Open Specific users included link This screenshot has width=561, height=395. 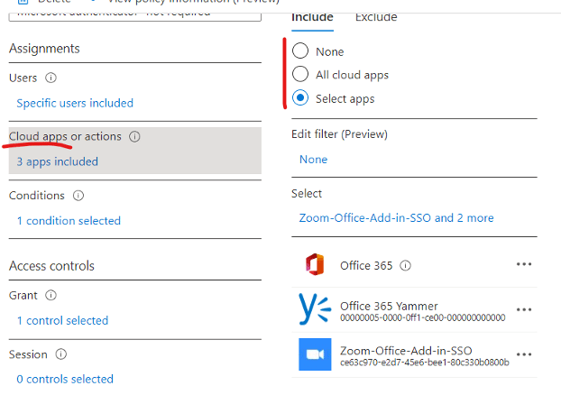tap(75, 104)
